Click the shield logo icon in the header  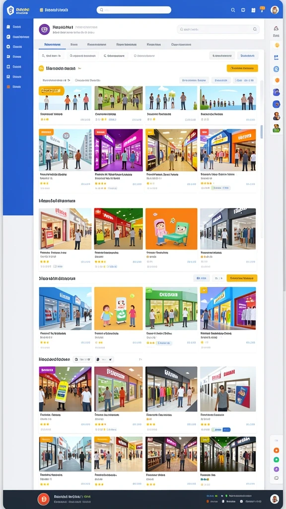coord(10,10)
